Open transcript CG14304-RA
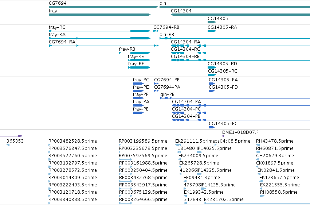Screen dimensions: 310x205 point(186,42)
